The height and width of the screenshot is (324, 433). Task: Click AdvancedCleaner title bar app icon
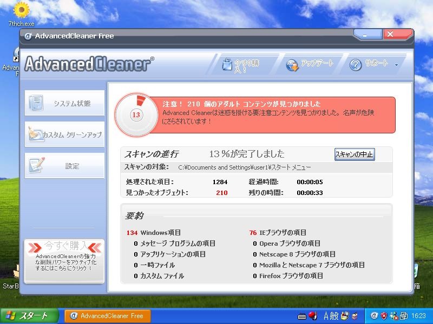pos(28,36)
